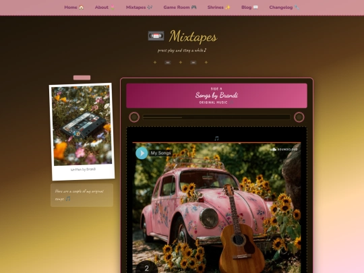Click the track number 2 badge
Screen dimensions: 364x273
point(147,268)
